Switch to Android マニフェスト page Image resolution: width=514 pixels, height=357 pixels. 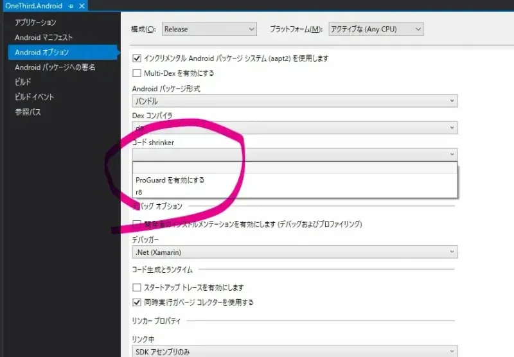coord(44,37)
